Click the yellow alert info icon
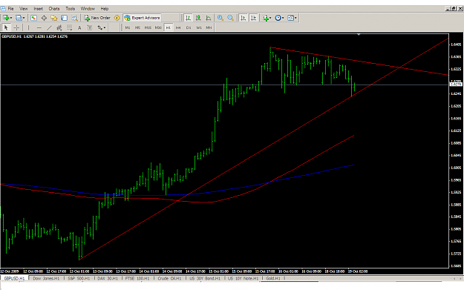Screen dimensions: 464x290 117,18
